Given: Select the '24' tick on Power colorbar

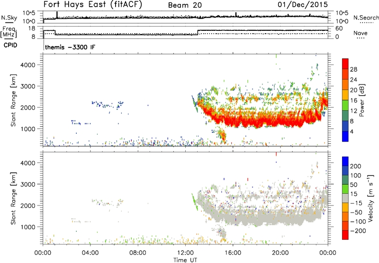Looking at the screenshot, I should 353,80.
